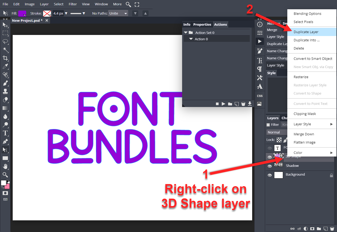Select the Brush tool in left toolbar

pyautogui.click(x=5, y=83)
